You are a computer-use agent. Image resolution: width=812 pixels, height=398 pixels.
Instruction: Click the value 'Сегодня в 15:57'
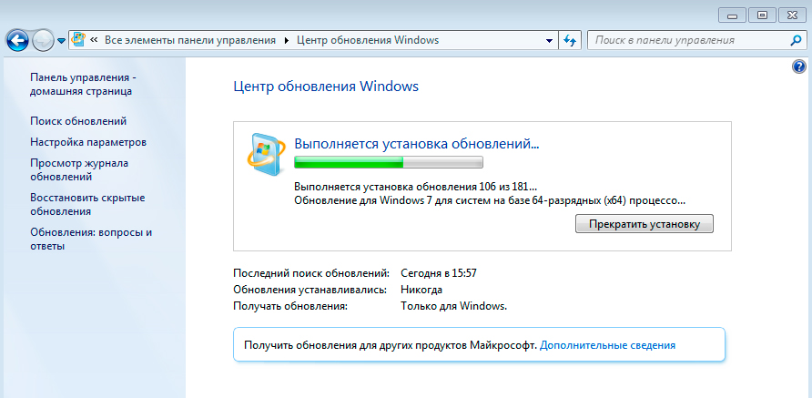coord(439,273)
